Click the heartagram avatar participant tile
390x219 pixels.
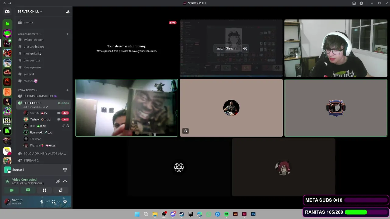179,167
